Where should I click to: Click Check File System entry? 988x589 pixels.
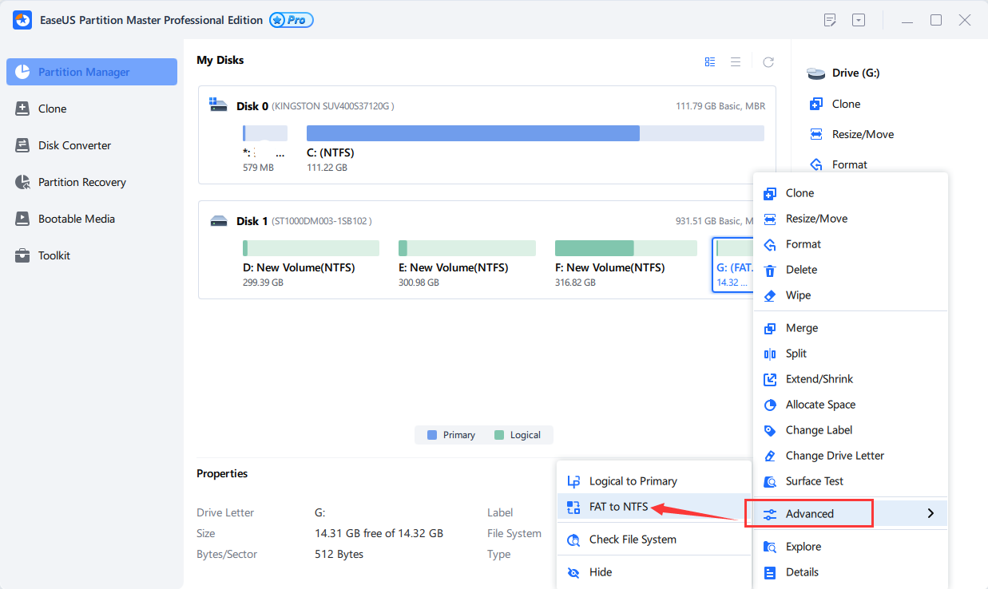point(632,540)
